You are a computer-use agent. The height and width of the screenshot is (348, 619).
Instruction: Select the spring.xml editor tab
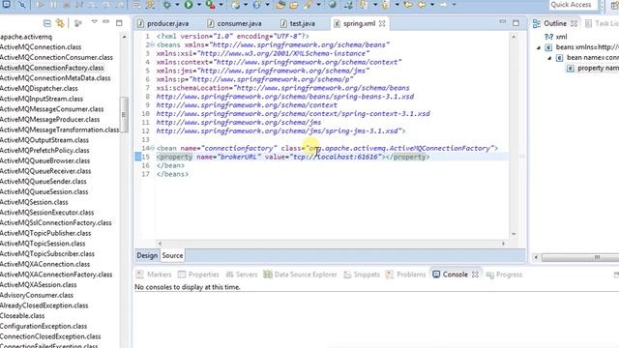359,23
